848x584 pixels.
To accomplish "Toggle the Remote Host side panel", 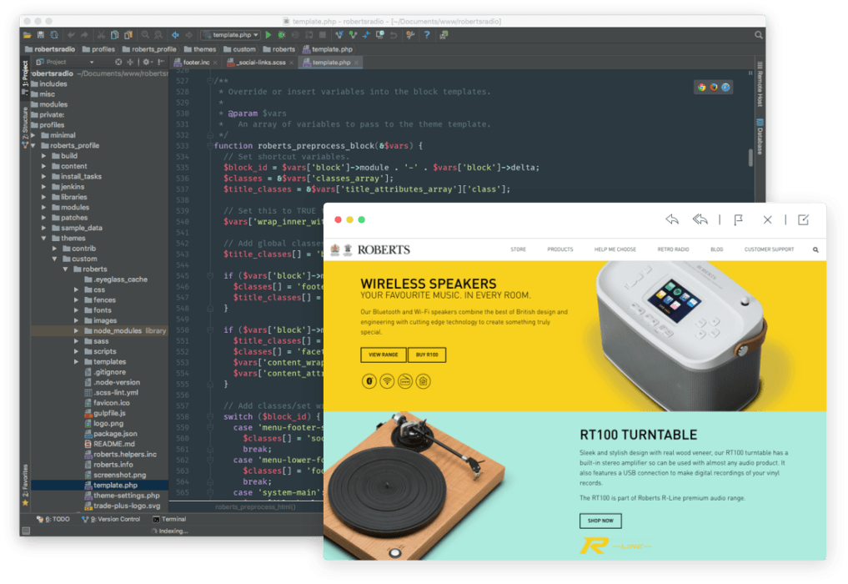I will tap(760, 84).
